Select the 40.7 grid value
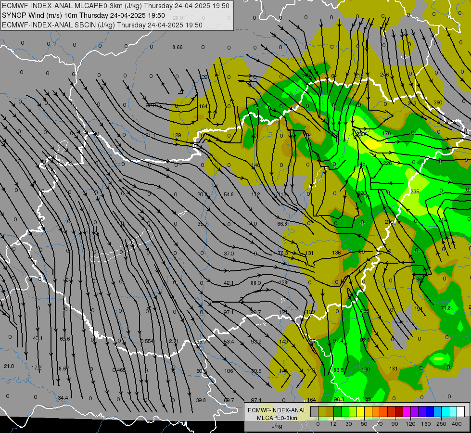 point(255,313)
